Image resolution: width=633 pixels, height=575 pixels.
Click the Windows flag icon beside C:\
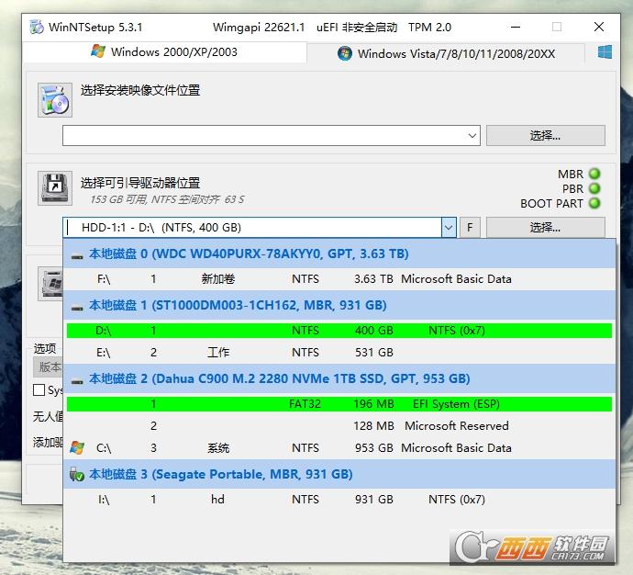click(x=77, y=447)
